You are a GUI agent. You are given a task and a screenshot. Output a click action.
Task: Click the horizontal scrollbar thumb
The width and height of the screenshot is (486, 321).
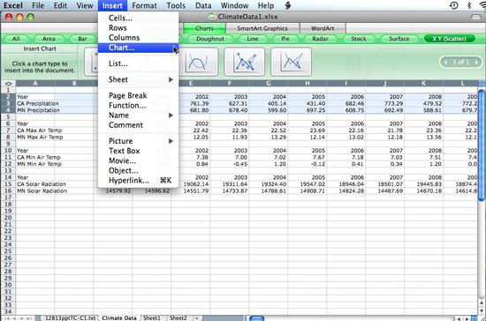click(256, 318)
